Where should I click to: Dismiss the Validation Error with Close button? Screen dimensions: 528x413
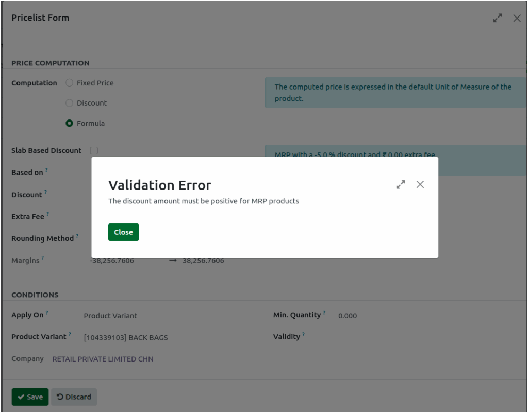point(123,232)
